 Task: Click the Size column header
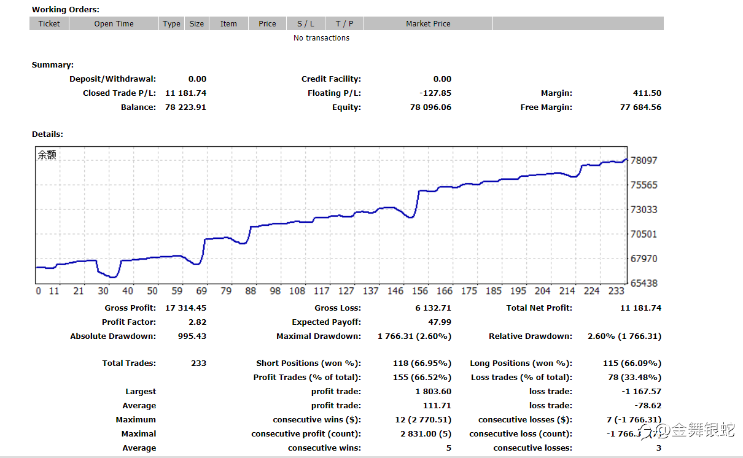196,23
